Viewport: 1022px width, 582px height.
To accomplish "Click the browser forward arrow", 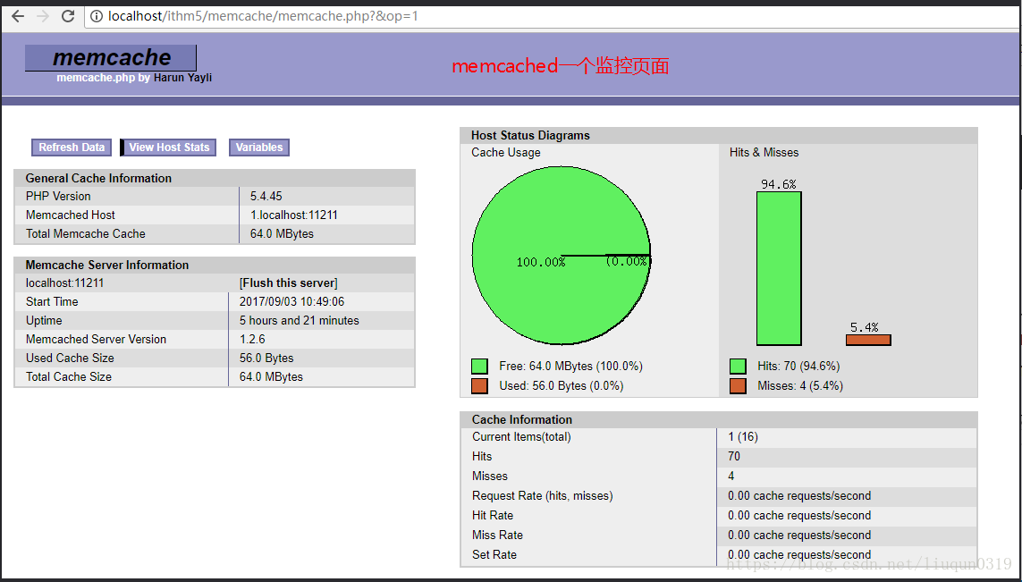I will [x=43, y=15].
